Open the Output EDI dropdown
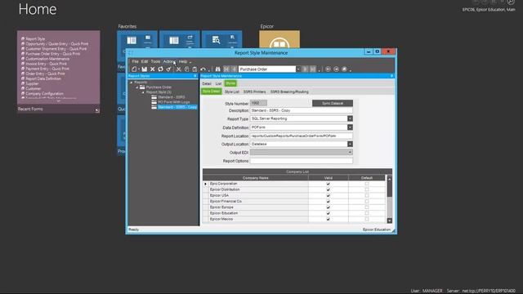The width and height of the screenshot is (523, 294). (350, 153)
